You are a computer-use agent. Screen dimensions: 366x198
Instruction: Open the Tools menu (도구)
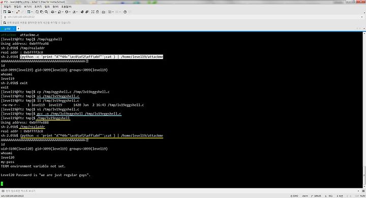(38, 7)
